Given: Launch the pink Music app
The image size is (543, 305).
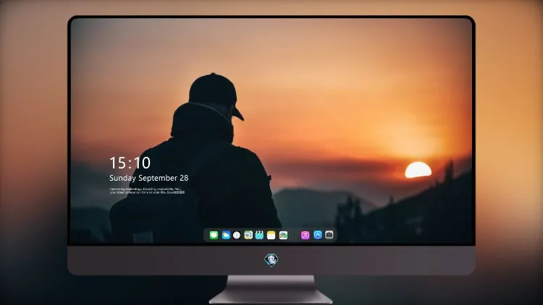Looking at the screenshot, I should coord(305,235).
